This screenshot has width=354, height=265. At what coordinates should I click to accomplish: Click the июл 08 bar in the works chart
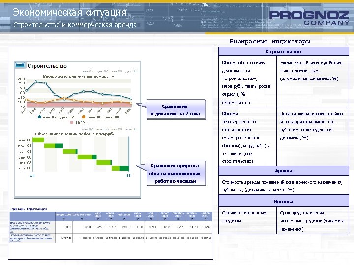[54, 146]
